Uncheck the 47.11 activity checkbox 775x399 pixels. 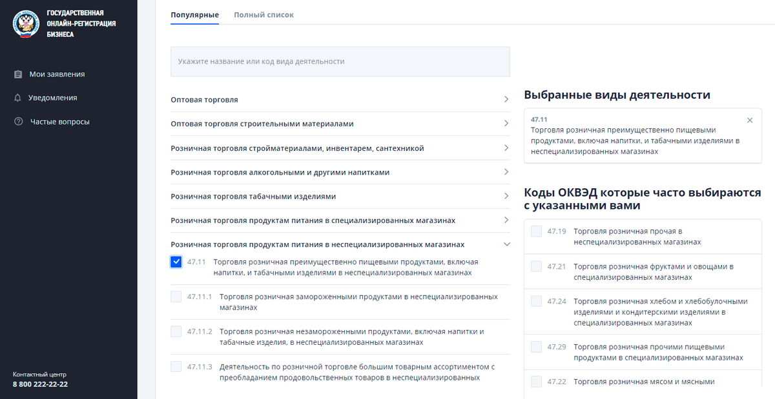point(176,262)
